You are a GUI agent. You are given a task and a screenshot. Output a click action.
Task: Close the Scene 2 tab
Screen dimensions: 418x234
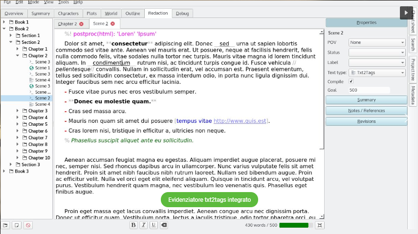pos(113,24)
